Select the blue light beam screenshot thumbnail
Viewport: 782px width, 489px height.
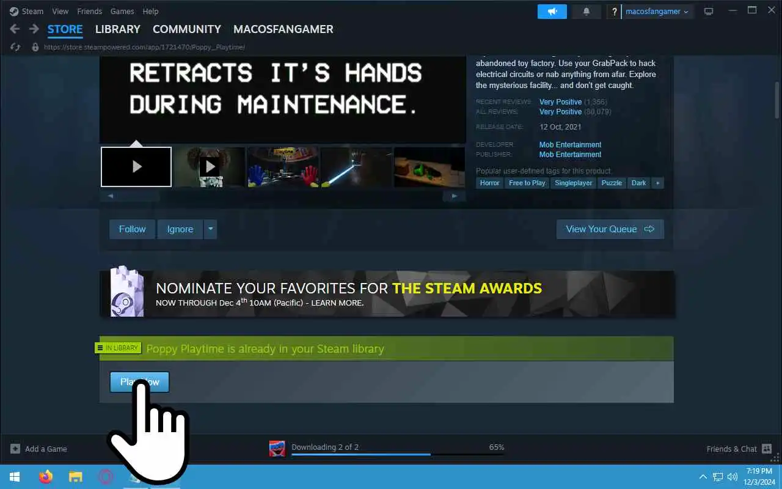tap(356, 167)
